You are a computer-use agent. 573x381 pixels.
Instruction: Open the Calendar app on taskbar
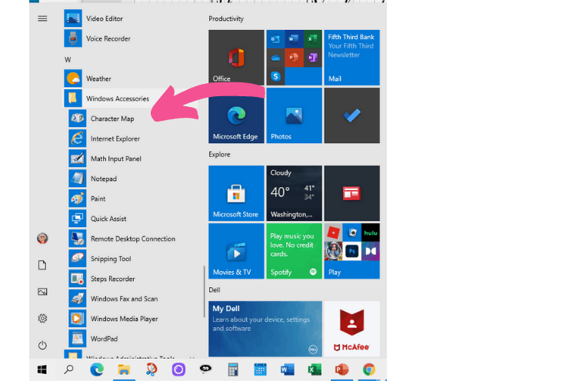coord(260,369)
